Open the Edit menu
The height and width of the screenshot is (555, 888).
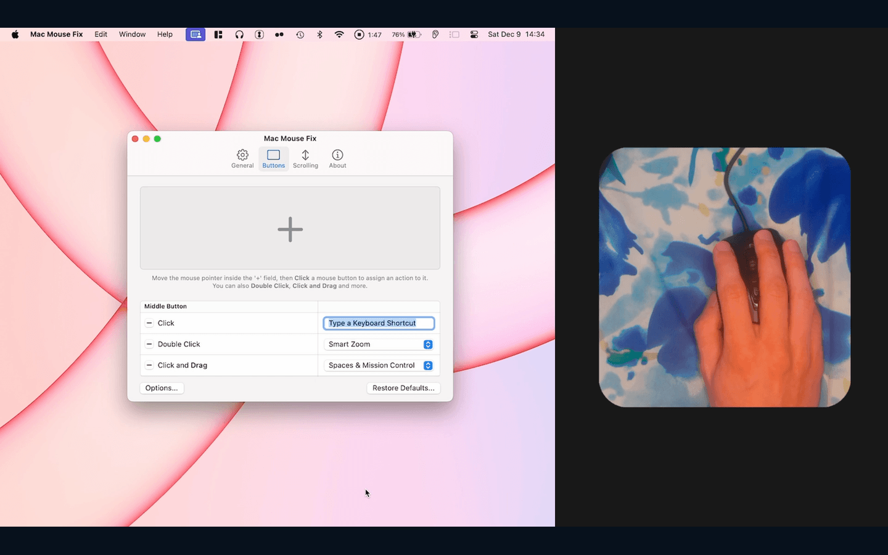pyautogui.click(x=101, y=35)
